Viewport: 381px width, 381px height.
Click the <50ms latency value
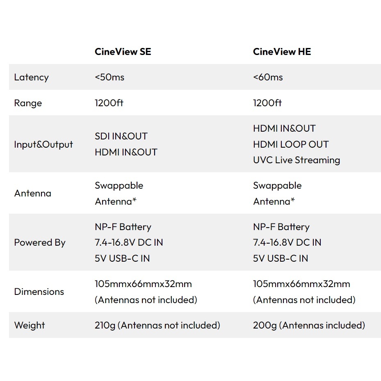[110, 77]
